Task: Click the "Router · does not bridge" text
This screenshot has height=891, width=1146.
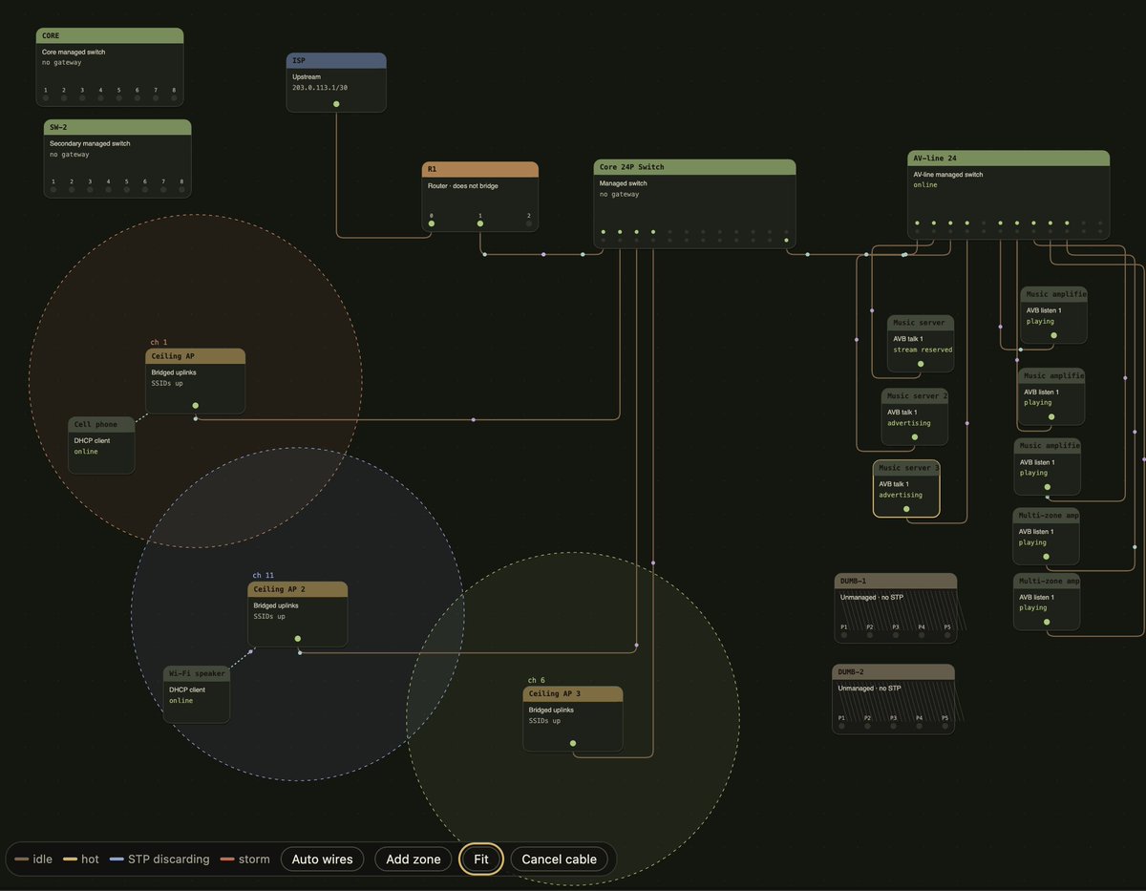Action: click(x=462, y=186)
